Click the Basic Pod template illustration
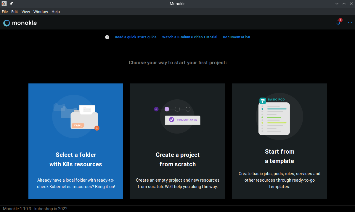The width and height of the screenshot is (355, 212). [274, 117]
